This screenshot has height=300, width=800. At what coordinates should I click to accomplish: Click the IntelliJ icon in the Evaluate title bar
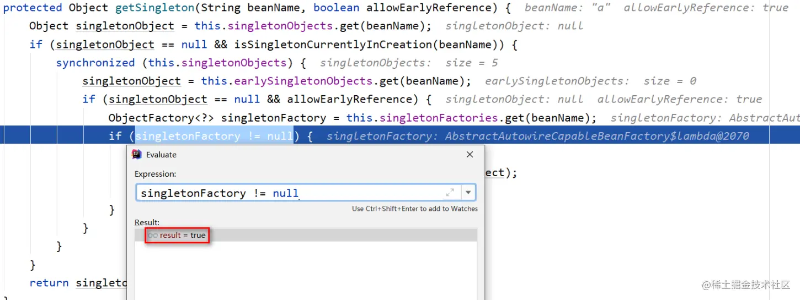[137, 155]
